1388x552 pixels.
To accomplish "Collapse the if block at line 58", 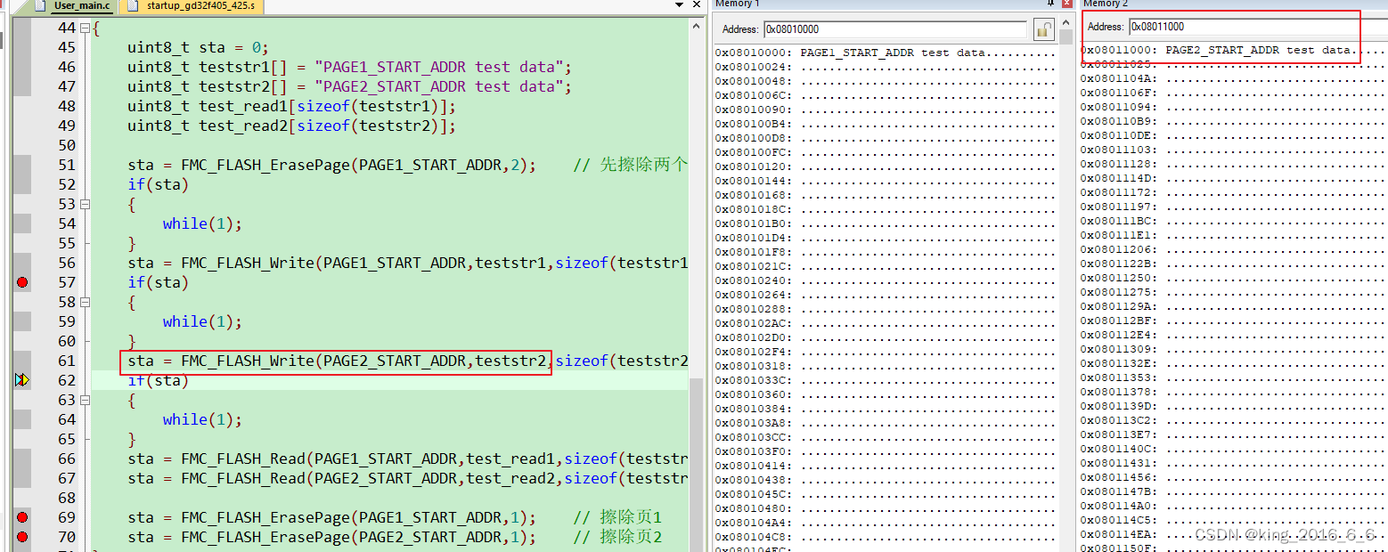I will [84, 301].
